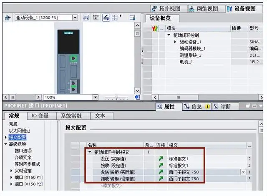
Task: Open the small arrow next to grid icon
Action: pos(121,16)
